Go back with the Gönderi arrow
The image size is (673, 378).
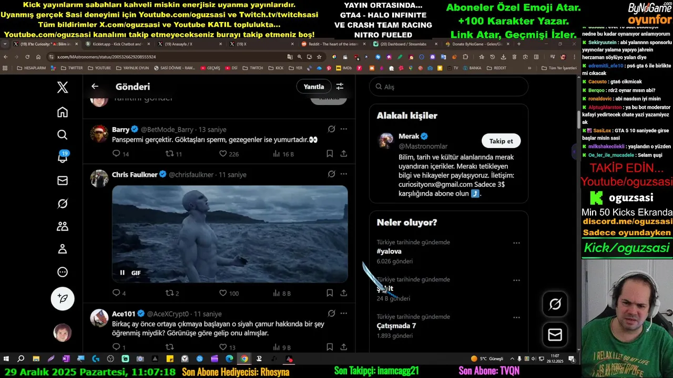click(95, 87)
